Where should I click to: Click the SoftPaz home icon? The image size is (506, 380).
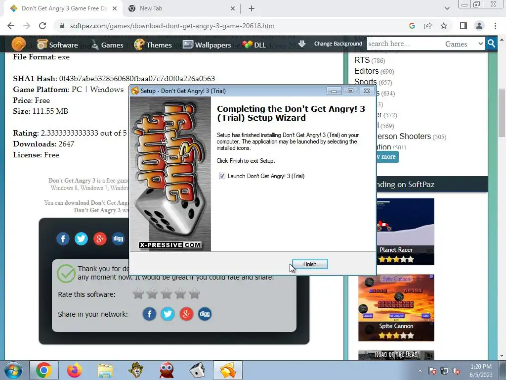[18, 44]
